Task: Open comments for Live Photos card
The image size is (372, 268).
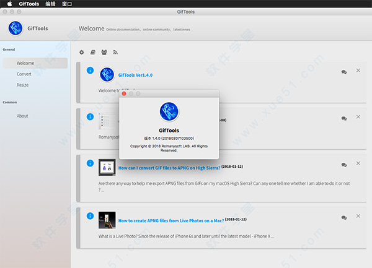Action: coord(344,217)
